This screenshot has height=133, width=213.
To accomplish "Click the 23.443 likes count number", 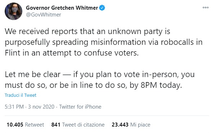I will point(120,125).
